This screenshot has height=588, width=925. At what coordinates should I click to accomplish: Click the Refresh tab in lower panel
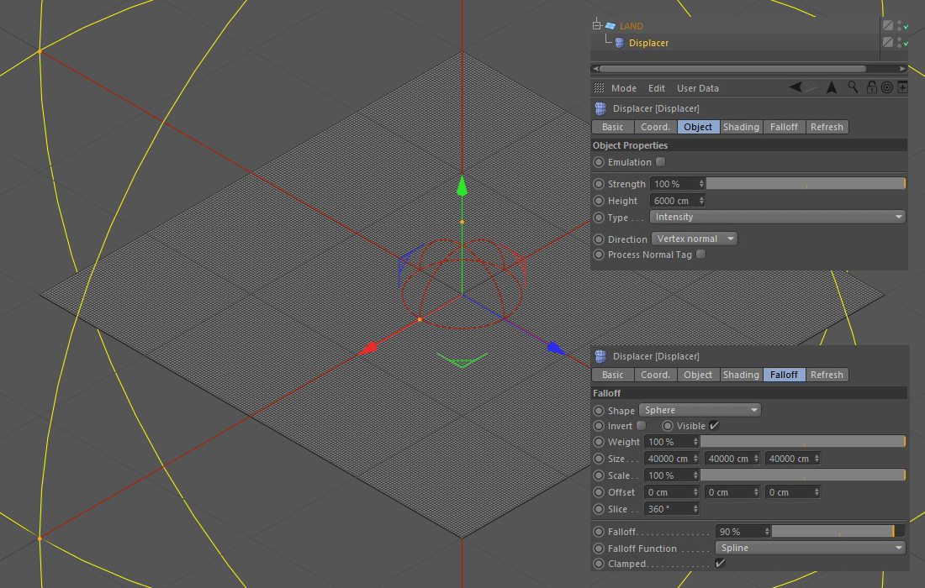click(x=826, y=375)
